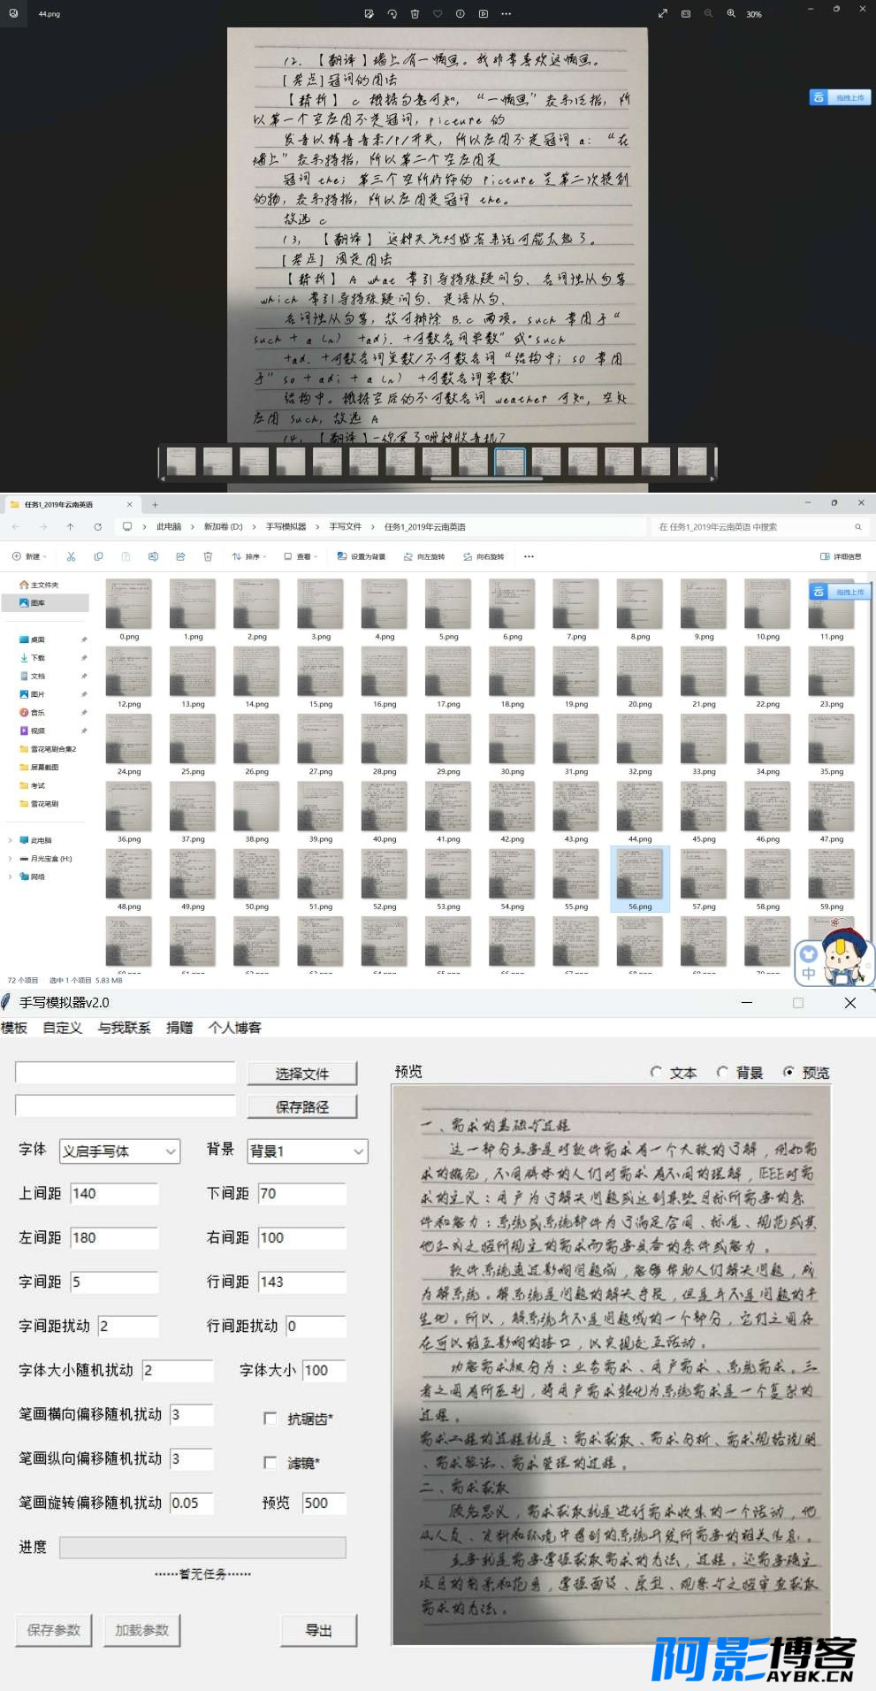Click the 保存参数 button
The width and height of the screenshot is (876, 1691).
pos(54,1630)
